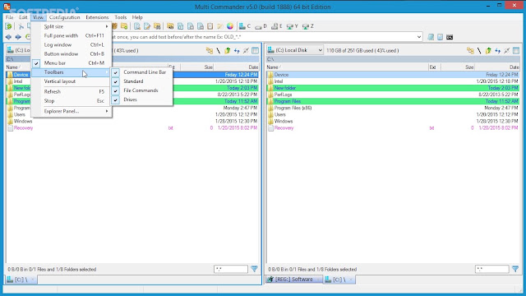Click the blue swap arrows in the right pane
The height and width of the screenshot is (296, 526).
(x=497, y=51)
